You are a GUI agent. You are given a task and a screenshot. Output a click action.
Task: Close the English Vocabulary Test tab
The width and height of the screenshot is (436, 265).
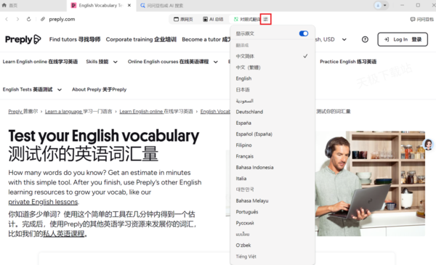point(129,5)
